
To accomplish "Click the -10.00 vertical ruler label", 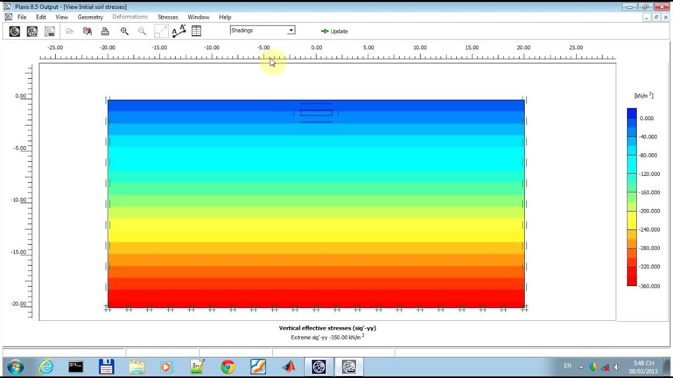I will click(18, 200).
